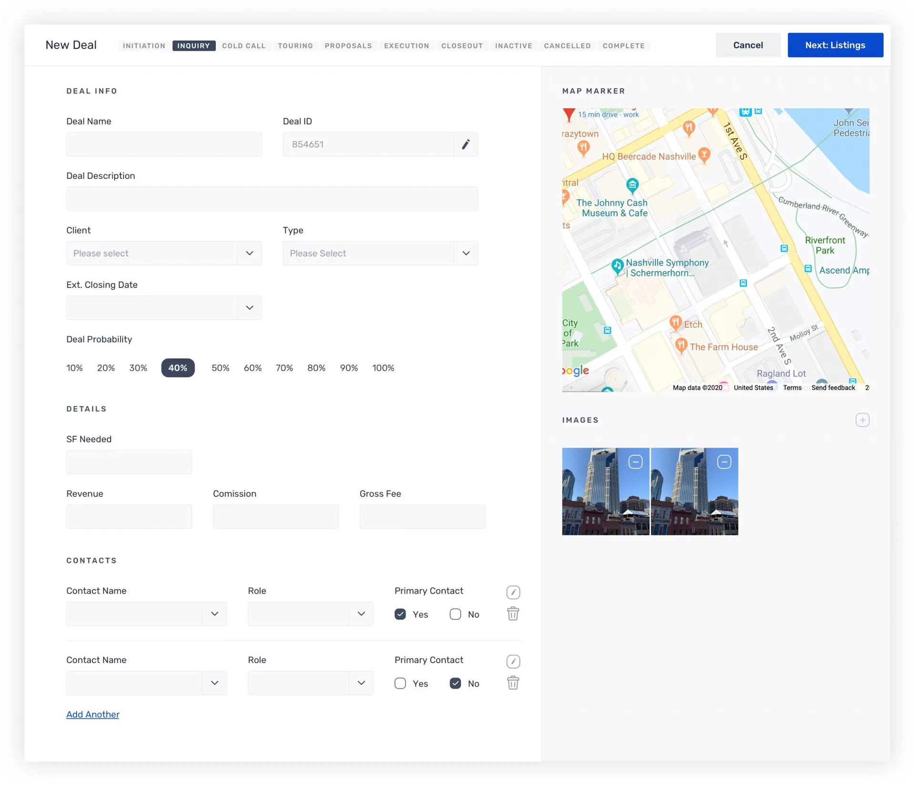915x786 pixels.
Task: Open the Client dropdown
Action: [x=164, y=253]
